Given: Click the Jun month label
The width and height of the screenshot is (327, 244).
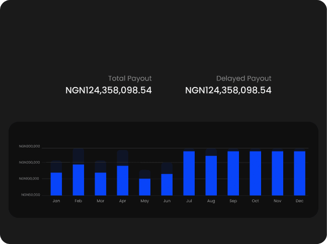Looking at the screenshot, I should (167, 201).
